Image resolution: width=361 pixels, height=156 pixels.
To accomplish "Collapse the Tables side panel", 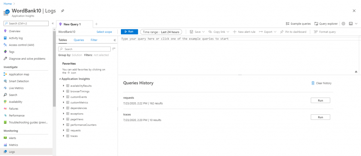I will pos(115,40).
